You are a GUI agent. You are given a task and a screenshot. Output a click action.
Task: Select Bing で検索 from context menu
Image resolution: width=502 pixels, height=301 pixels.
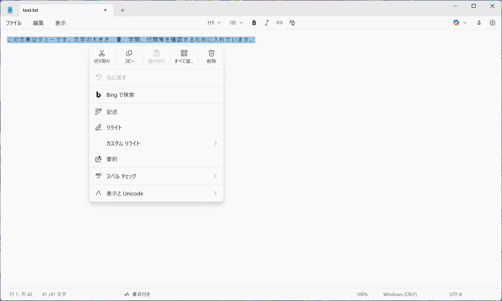tap(156, 95)
